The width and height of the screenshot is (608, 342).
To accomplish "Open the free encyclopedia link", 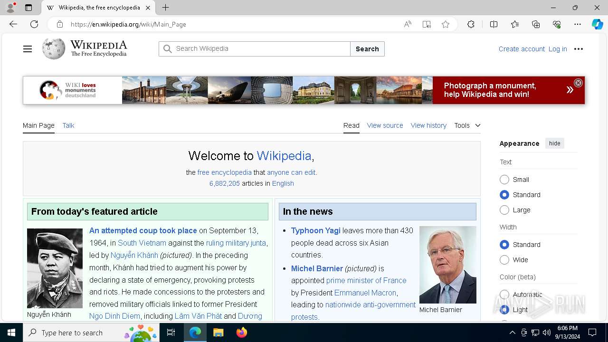I will 224,172.
